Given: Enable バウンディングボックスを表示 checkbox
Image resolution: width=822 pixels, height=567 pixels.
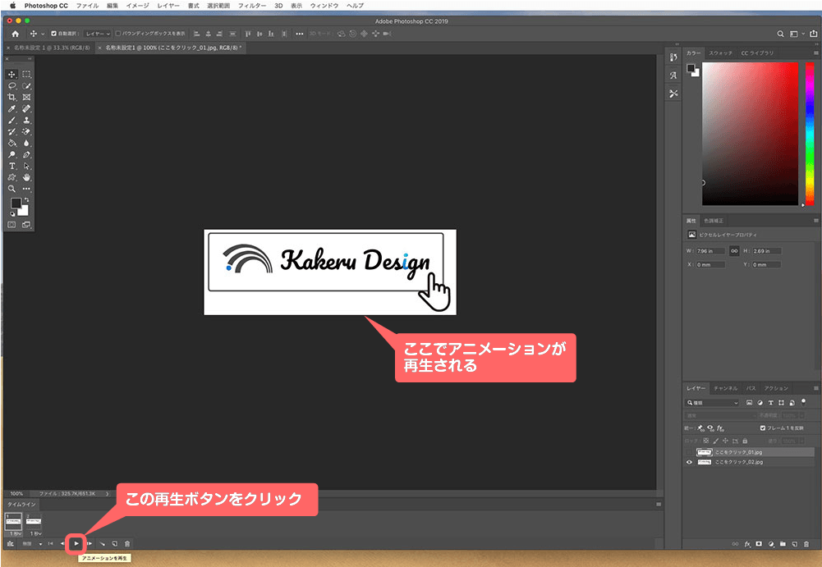Looking at the screenshot, I should coord(118,34).
